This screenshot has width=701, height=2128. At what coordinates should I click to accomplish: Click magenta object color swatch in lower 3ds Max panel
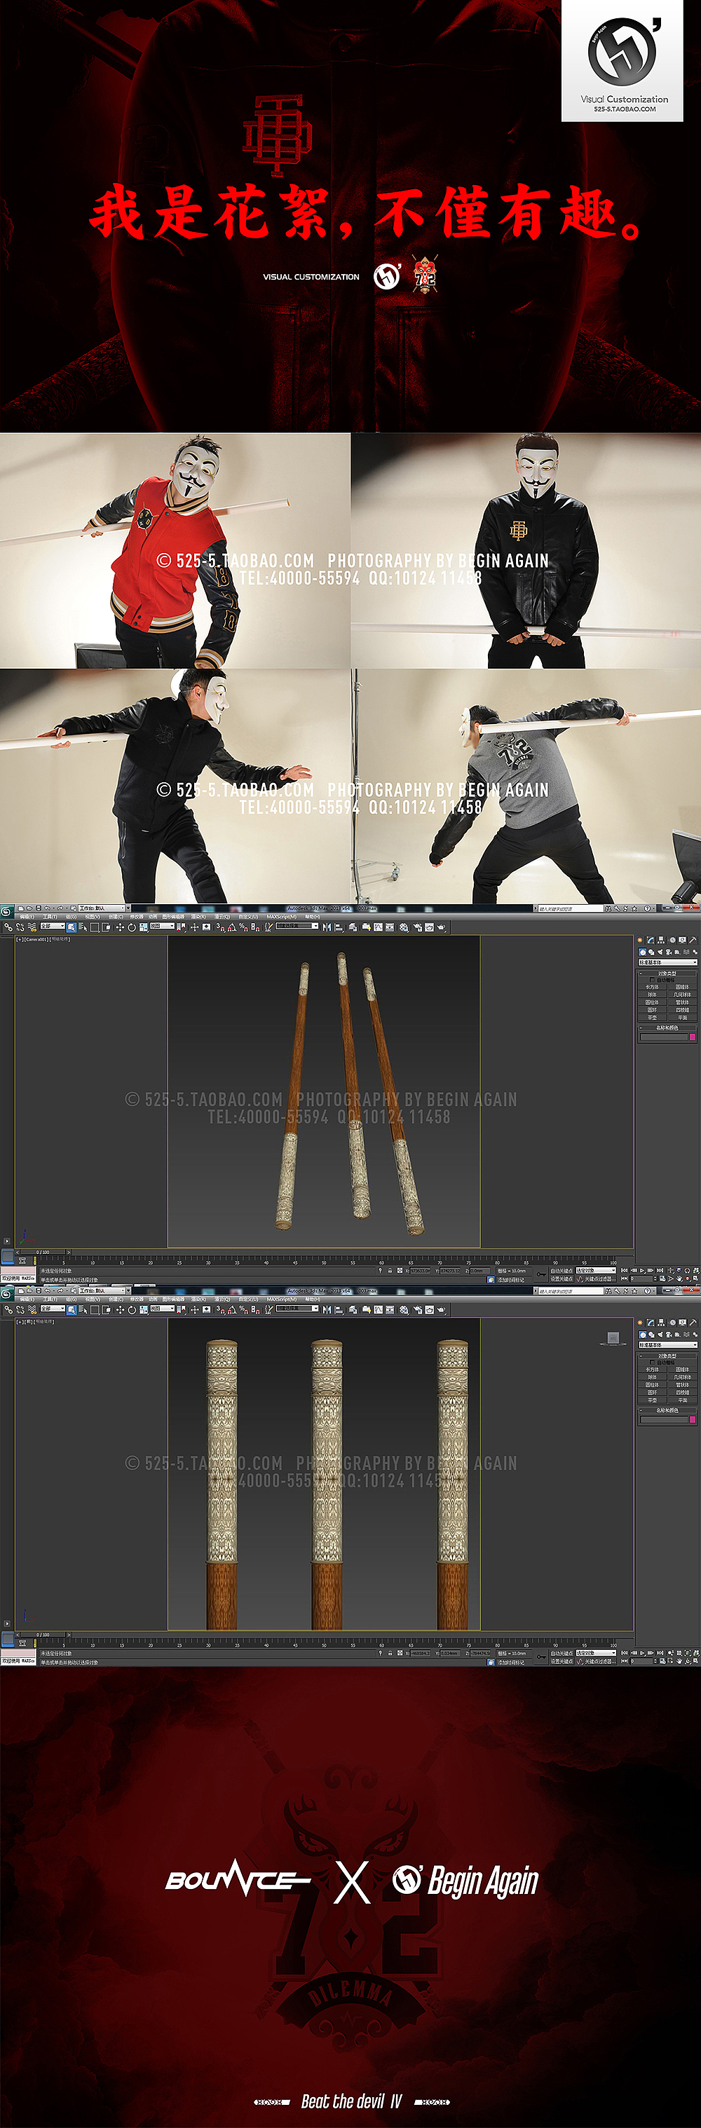(693, 1420)
